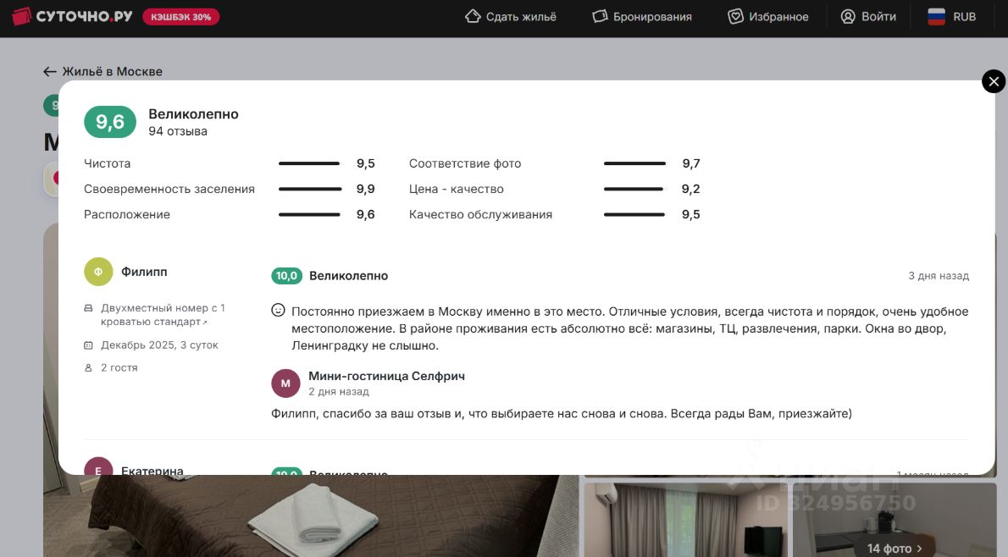Select the Войти login link
The height and width of the screenshot is (557, 1008).
click(878, 17)
